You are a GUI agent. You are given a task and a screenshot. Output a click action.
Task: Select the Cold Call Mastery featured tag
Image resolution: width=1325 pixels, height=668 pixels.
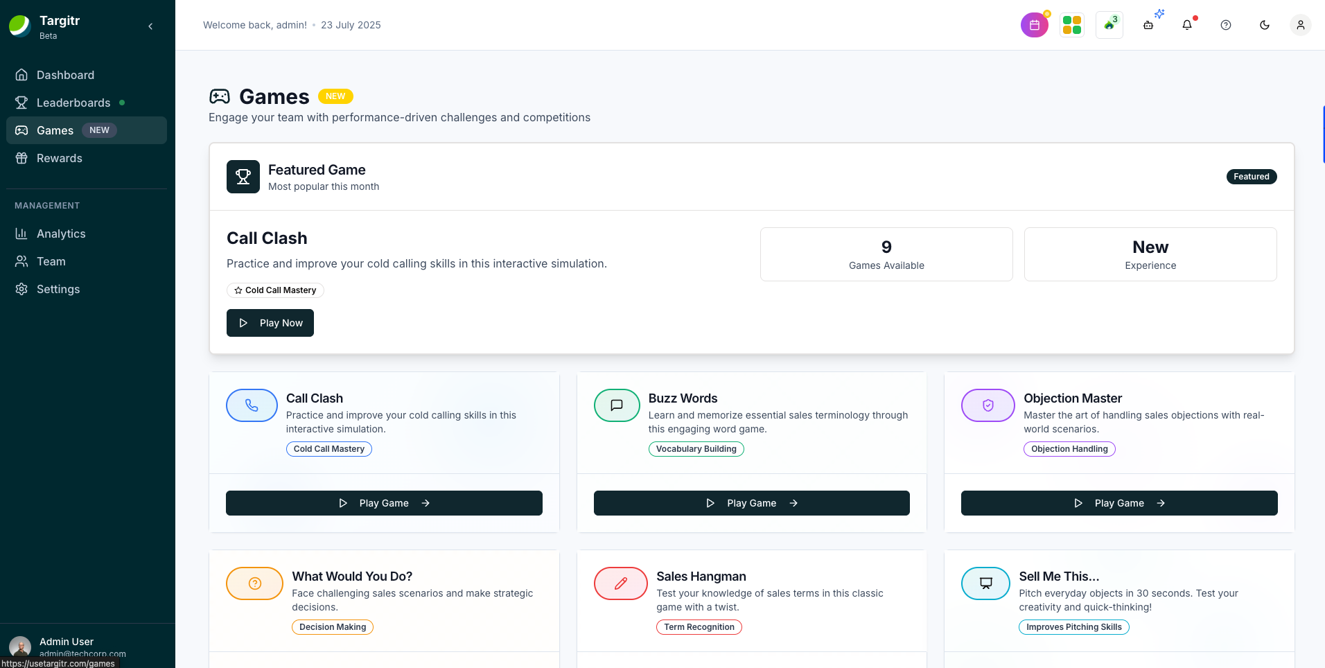(275, 290)
